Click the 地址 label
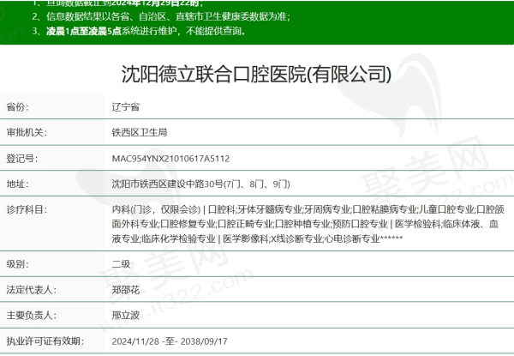This screenshot has height=356, width=514. (17, 184)
